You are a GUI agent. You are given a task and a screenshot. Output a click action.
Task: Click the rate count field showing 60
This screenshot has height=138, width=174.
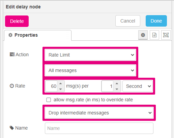tap(51, 86)
